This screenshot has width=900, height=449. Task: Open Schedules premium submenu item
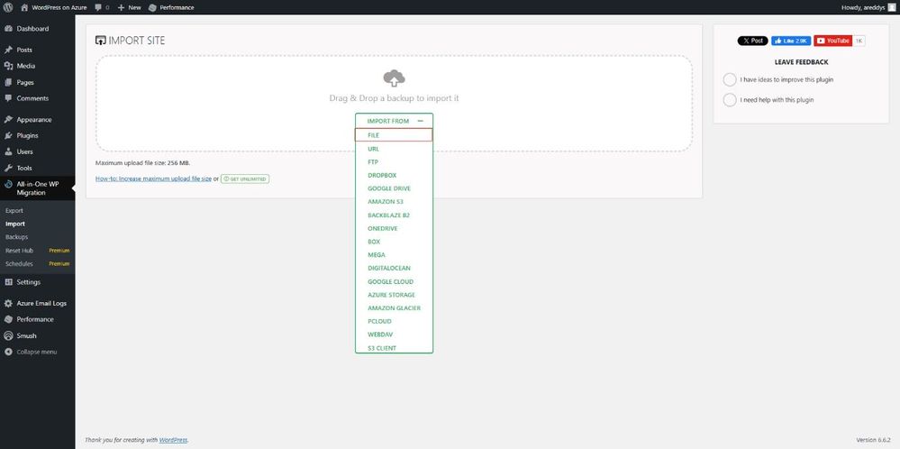[37, 263]
